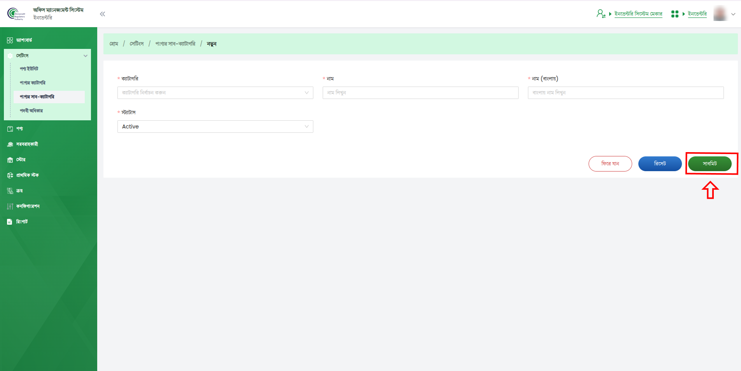Go to সেটিংস breadcrumb
Image resolution: width=741 pixels, height=371 pixels.
(x=136, y=44)
